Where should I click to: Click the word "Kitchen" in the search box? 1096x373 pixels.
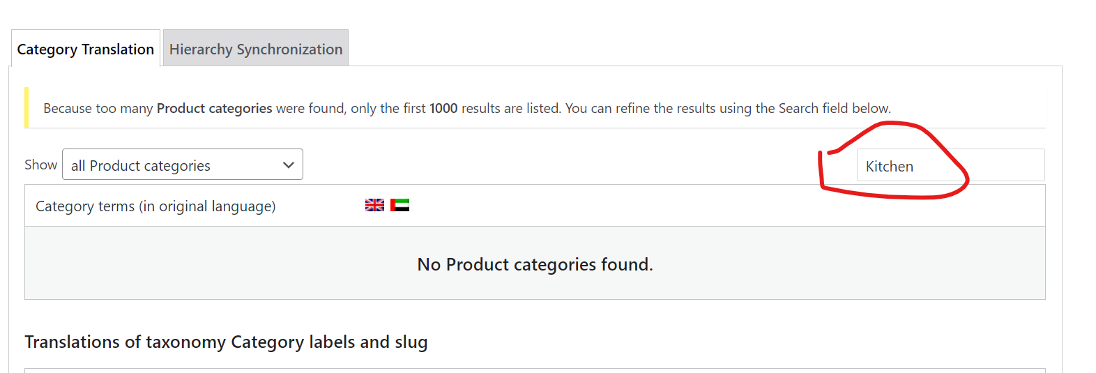coord(889,167)
